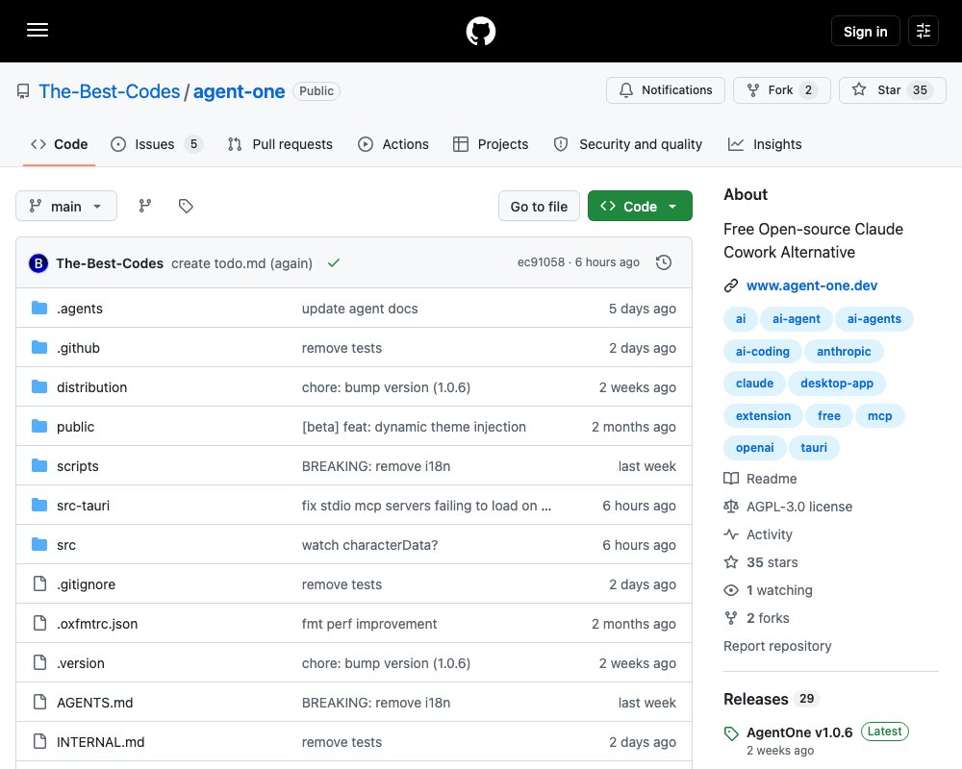The width and height of the screenshot is (962, 769).
Task: Select the anthropic topic tag
Action: click(844, 352)
